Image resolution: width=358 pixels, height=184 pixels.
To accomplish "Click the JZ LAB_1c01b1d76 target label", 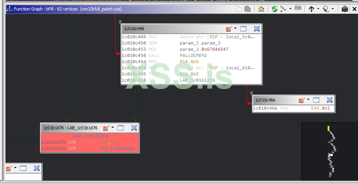I will pos(198,80).
